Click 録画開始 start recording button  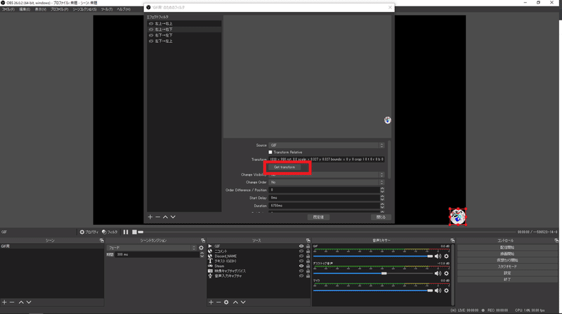507,254
